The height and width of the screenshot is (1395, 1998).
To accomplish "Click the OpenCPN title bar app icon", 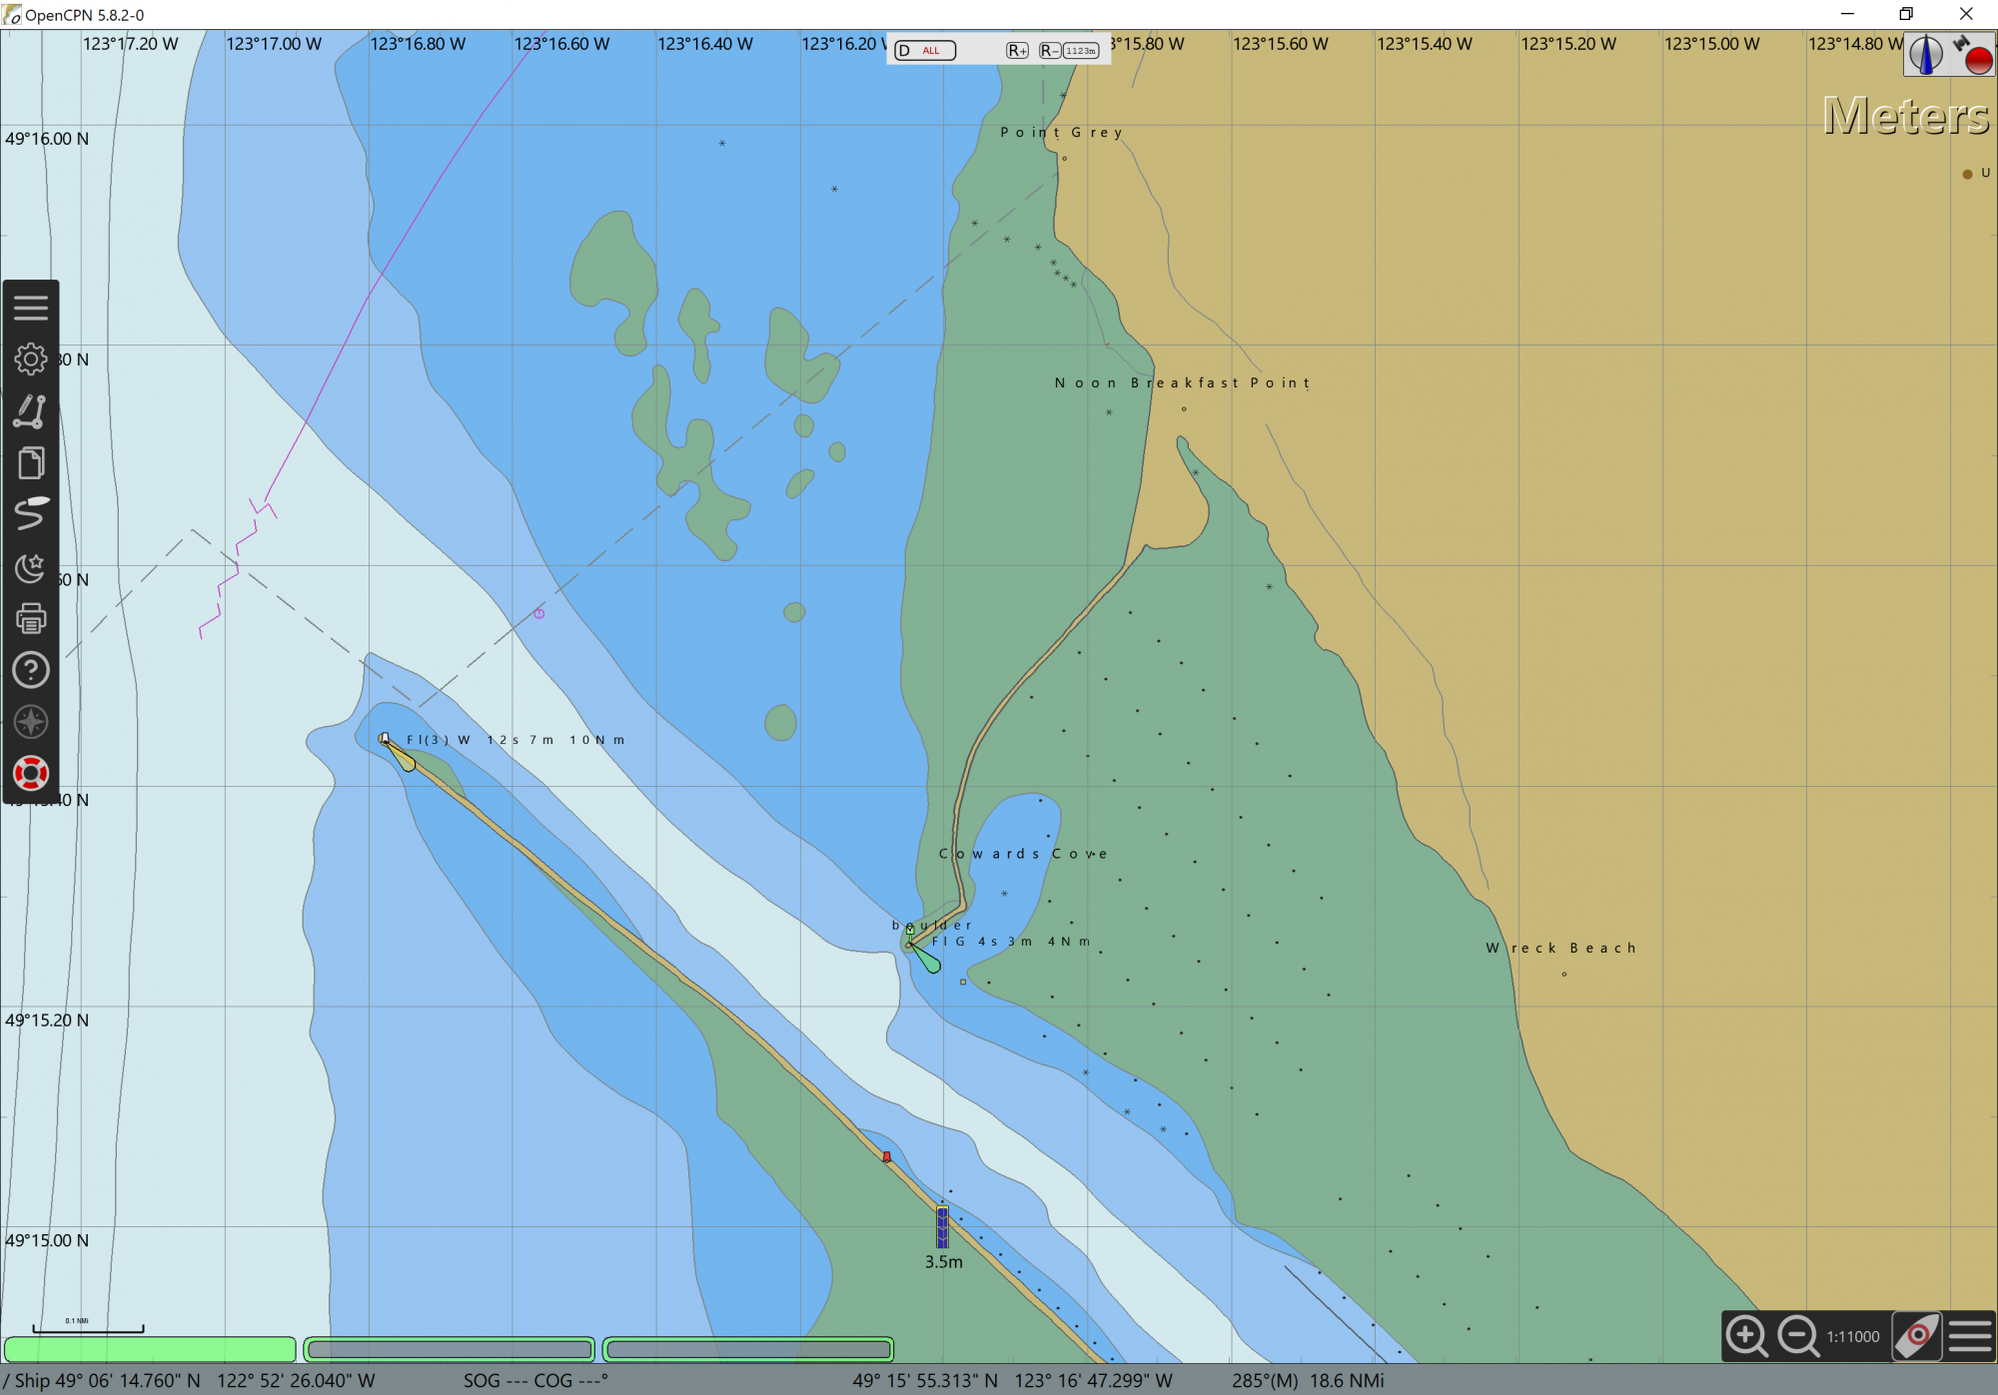I will 12,15.
